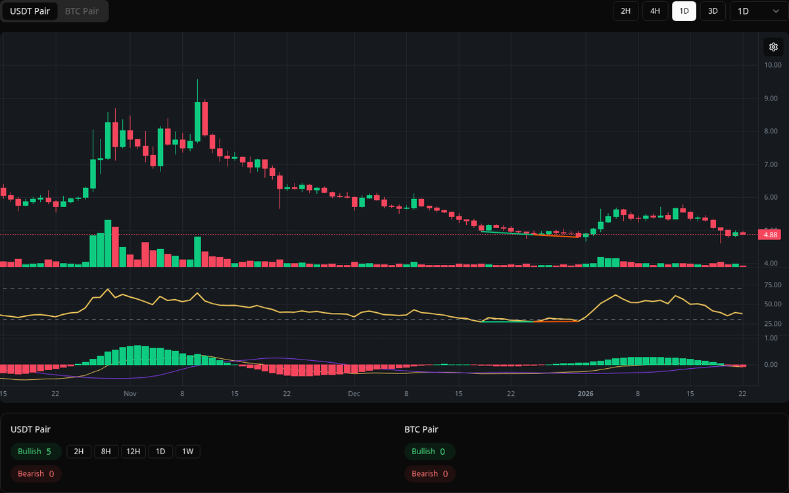Select the 12H chip in the USDT panel
This screenshot has width=789, height=493.
(x=133, y=452)
